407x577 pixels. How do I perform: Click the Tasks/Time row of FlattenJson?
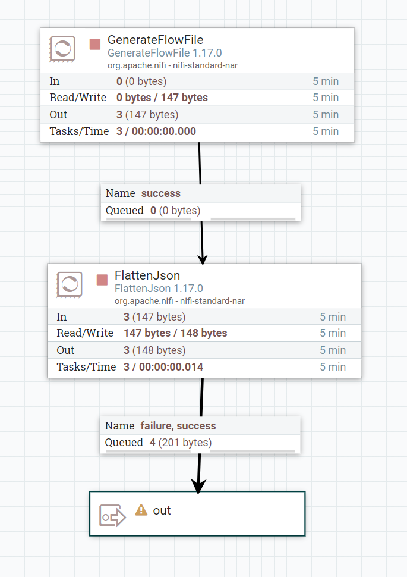coord(204,367)
